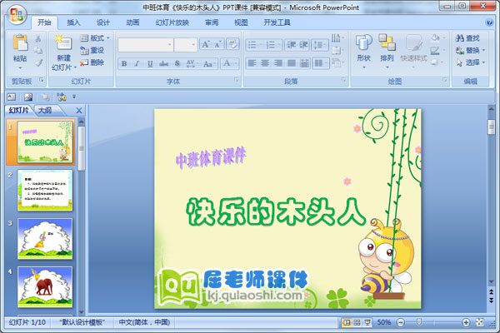500x333 pixels.
Task: Toggle Bold formatting
Action: pyautogui.click(x=124, y=64)
